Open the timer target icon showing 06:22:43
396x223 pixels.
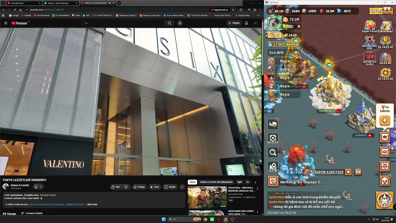coord(273,138)
